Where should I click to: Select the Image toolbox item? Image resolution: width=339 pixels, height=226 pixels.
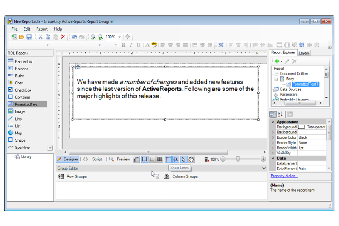point(20,111)
